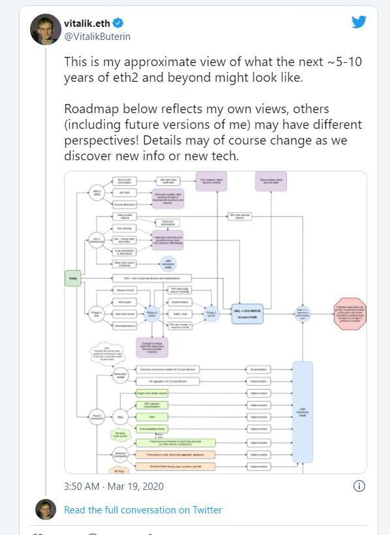Click the Phase 0 launch blue circle
The width and height of the screenshot is (390, 535).
[152, 314]
